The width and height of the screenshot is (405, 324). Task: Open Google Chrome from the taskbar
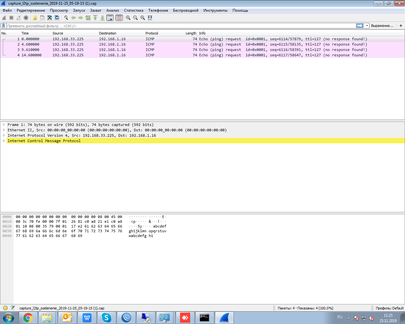(28, 318)
